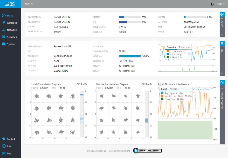Click the Ubiquiti Networks copyright text
This screenshot has width=228, height=158.
[109, 151]
